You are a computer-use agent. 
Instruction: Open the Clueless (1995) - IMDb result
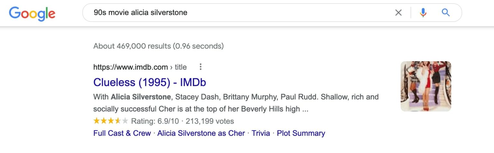pos(150,83)
